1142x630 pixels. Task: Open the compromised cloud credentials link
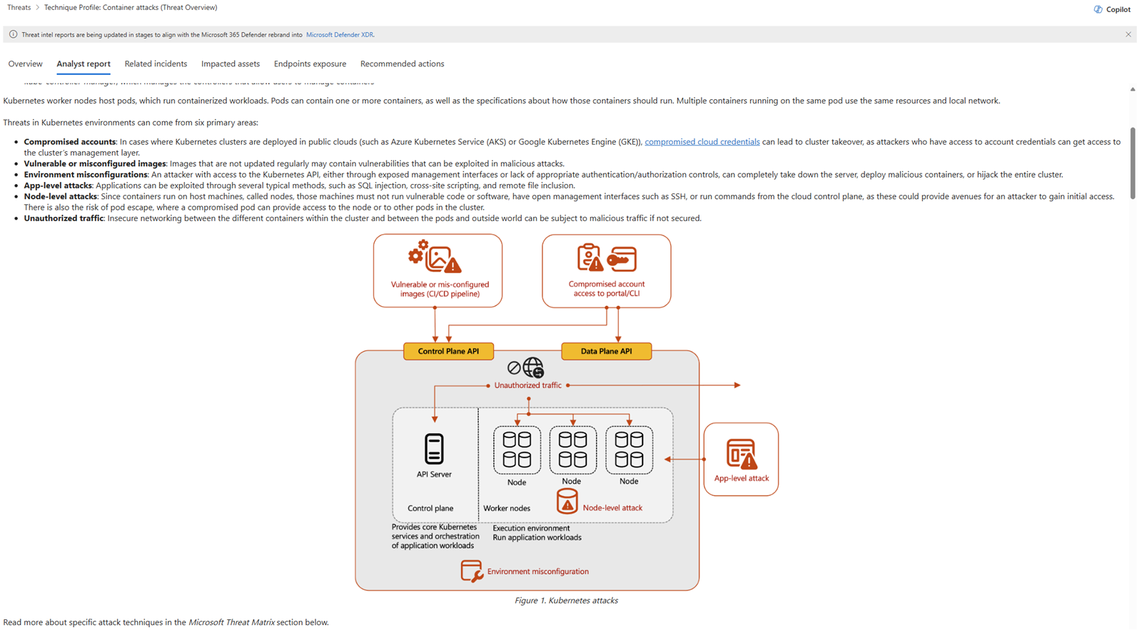[702, 142]
